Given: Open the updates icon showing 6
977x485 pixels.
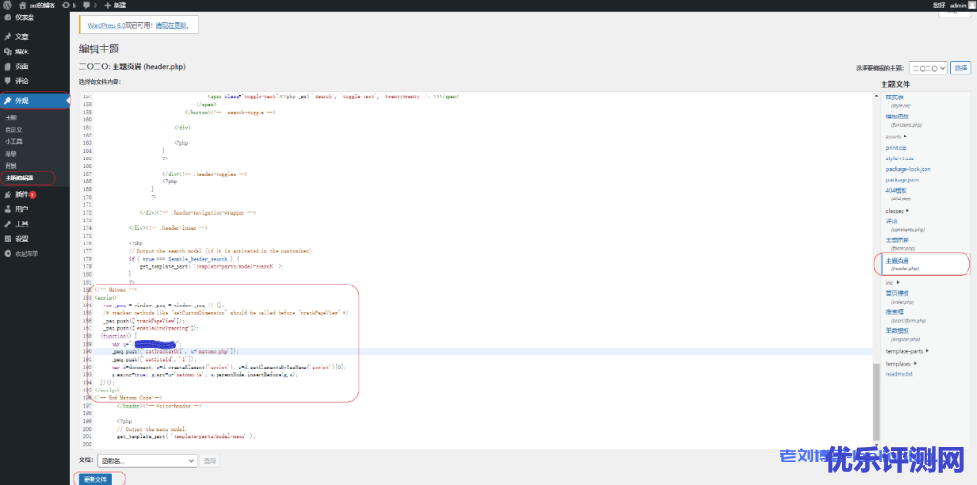Looking at the screenshot, I should pos(69,5).
